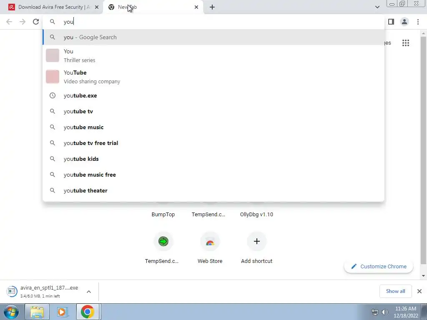This screenshot has height=320, width=427.
Task: Click the You thriller series thumbnail
Action: (53, 55)
